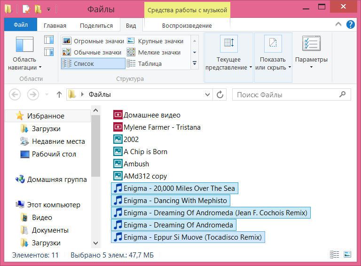
Task: Toggle the preview pane icon
Action: point(49,39)
